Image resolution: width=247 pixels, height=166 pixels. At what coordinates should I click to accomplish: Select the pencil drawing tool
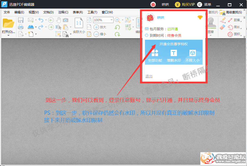[223, 20]
